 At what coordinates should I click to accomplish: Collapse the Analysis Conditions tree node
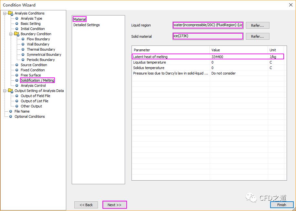pos(5,13)
